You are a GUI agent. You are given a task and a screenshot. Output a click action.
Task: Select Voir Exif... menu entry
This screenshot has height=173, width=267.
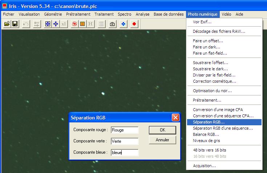tap(224, 22)
